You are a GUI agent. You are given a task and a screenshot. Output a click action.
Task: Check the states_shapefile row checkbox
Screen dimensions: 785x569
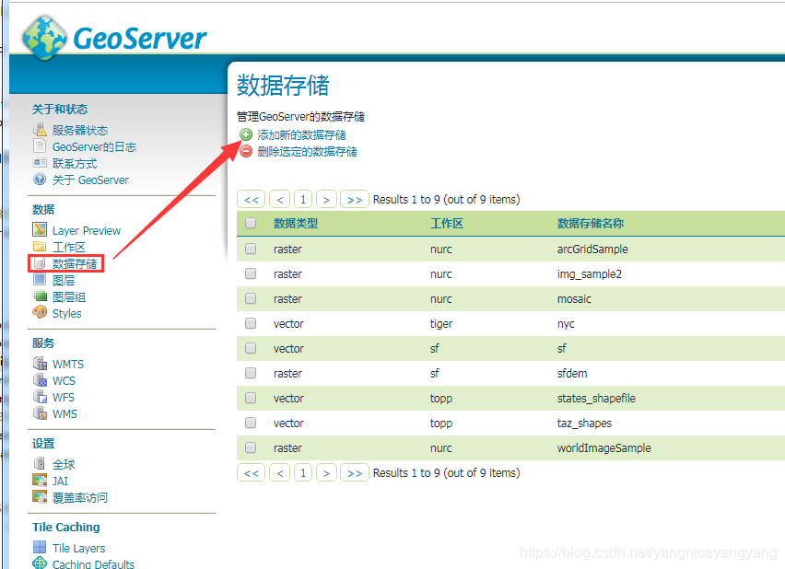point(251,398)
